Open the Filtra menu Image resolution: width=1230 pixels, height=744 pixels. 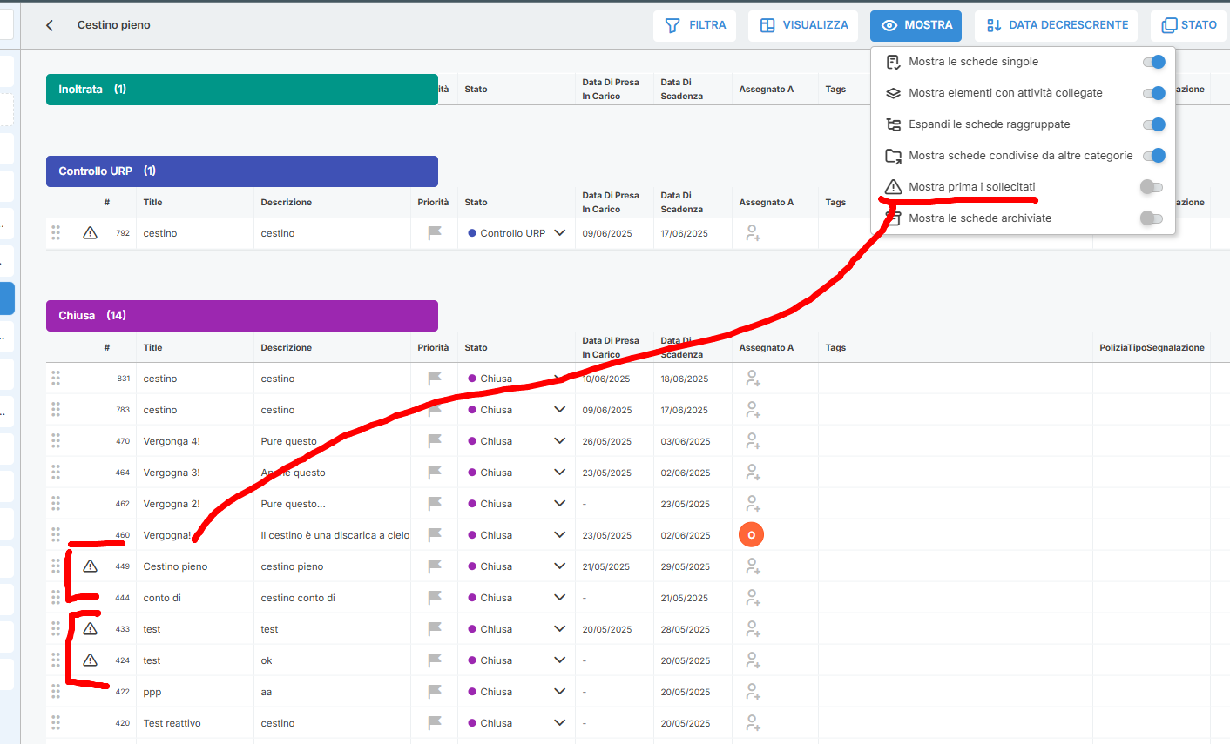(x=695, y=25)
